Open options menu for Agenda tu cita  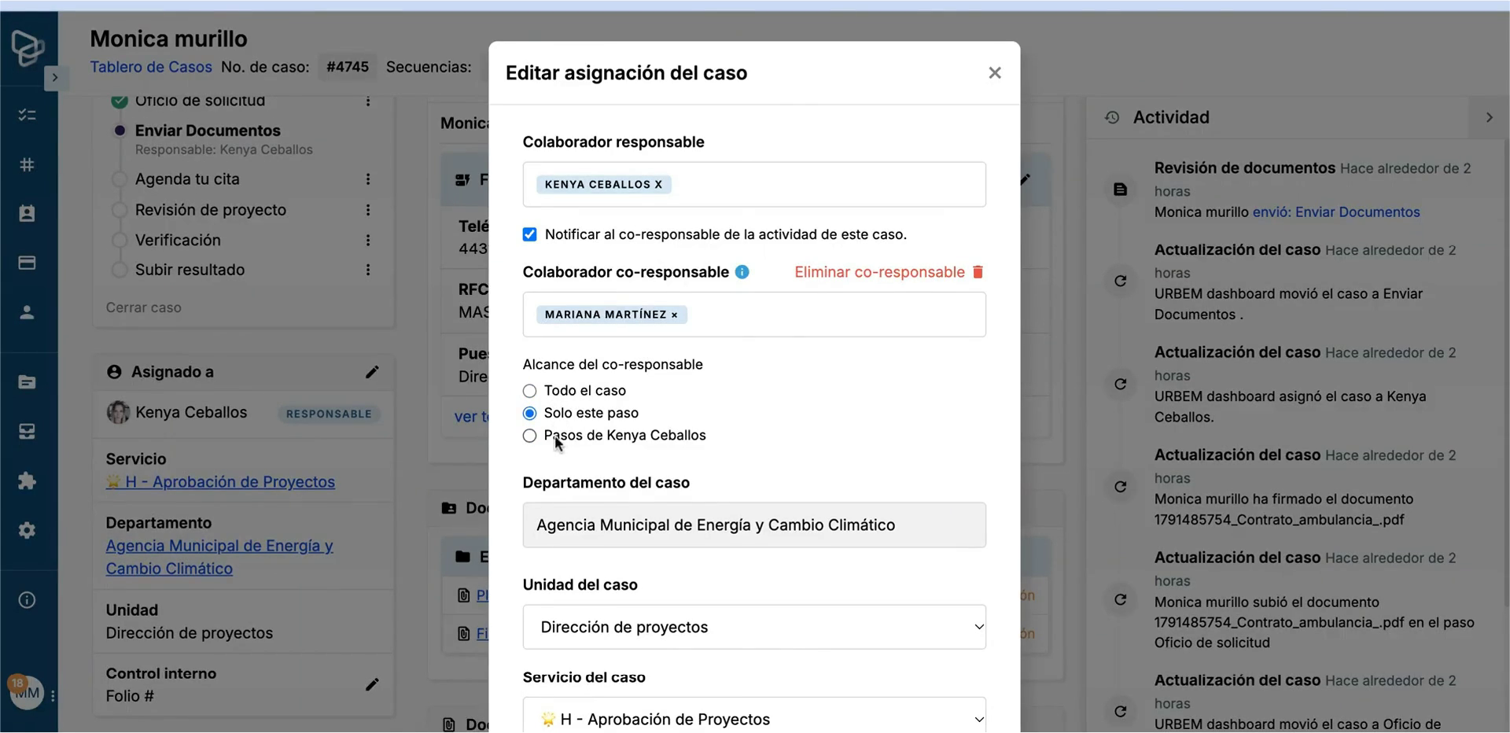tap(367, 179)
